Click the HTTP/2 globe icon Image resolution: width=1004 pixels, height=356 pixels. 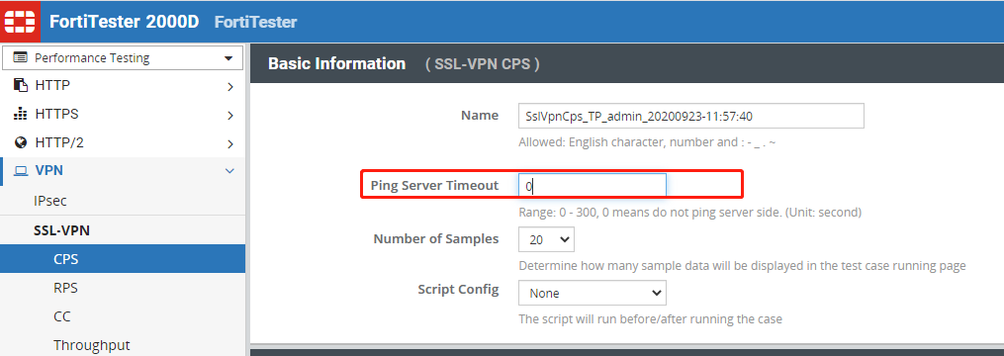click(21, 142)
